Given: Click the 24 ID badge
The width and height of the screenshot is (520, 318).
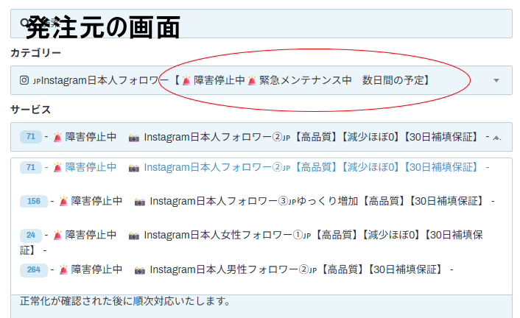Looking at the screenshot, I should [30, 235].
